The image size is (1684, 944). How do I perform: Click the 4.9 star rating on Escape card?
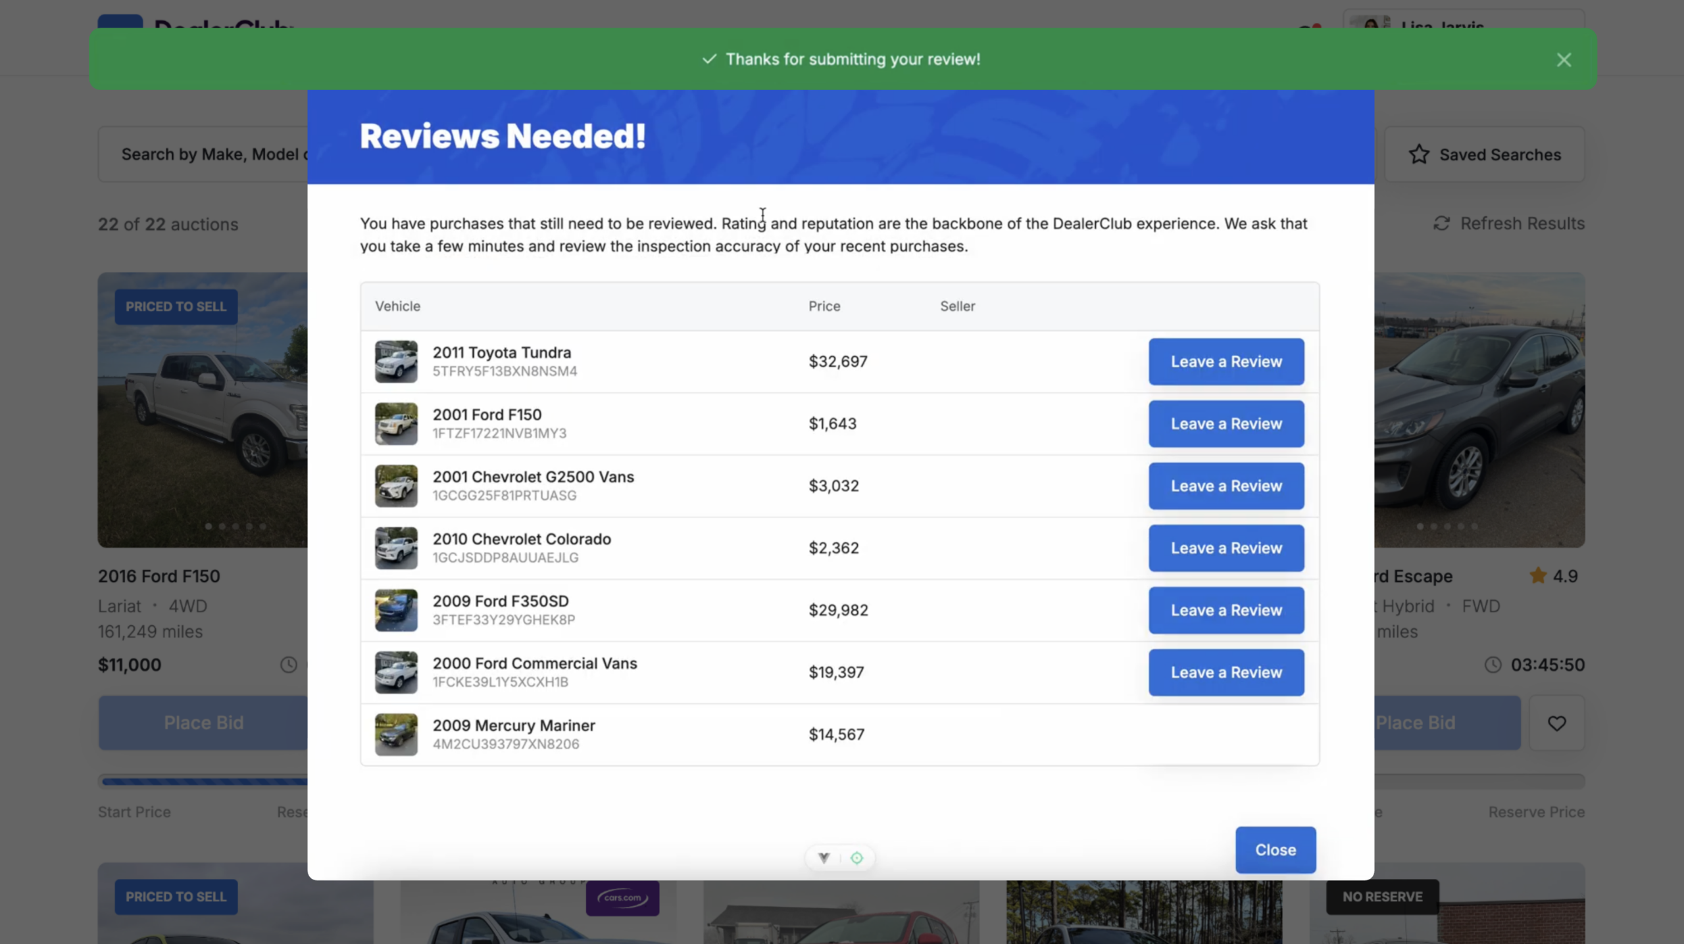pos(1554,577)
